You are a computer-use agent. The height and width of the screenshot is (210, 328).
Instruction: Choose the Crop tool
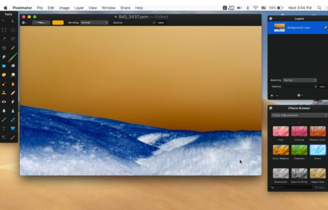[4, 48]
